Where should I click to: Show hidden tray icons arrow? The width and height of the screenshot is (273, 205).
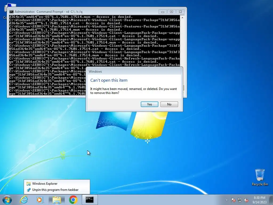point(227,200)
